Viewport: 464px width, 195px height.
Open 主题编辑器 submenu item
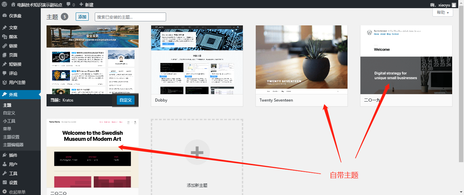[13, 145]
